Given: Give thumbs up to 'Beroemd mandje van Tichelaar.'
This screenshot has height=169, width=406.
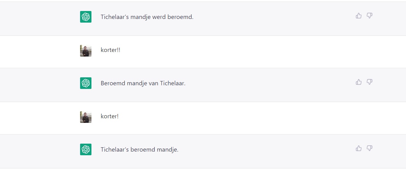Looking at the screenshot, I should 358,82.
